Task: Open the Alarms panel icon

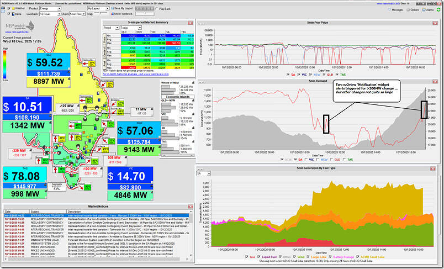Action: click(424, 9)
